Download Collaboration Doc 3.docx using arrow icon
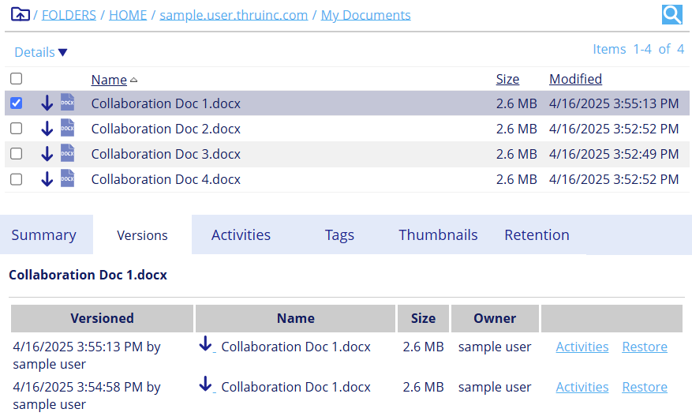692x420 pixels. [47, 154]
